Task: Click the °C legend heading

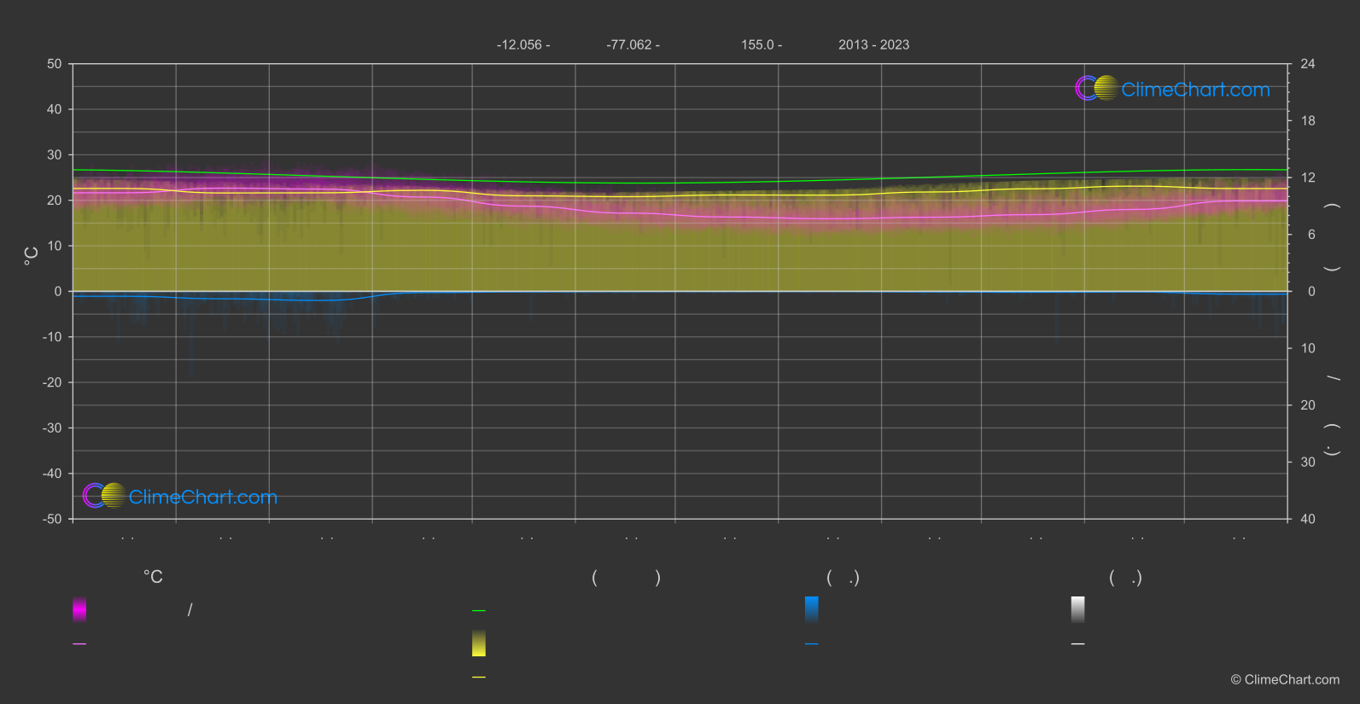Action: coord(153,577)
